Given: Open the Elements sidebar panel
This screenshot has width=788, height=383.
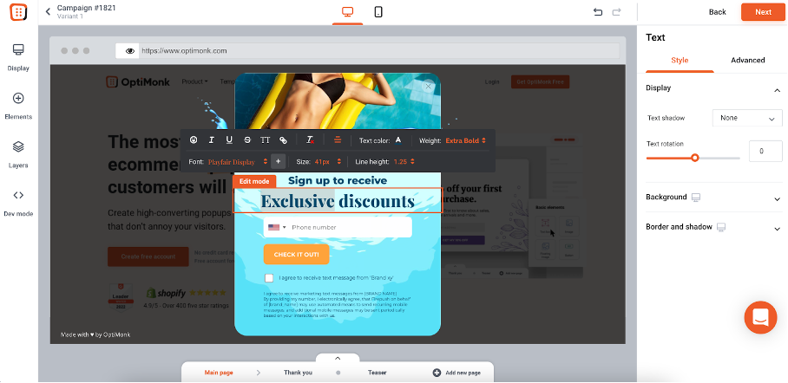Looking at the screenshot, I should click(x=18, y=106).
